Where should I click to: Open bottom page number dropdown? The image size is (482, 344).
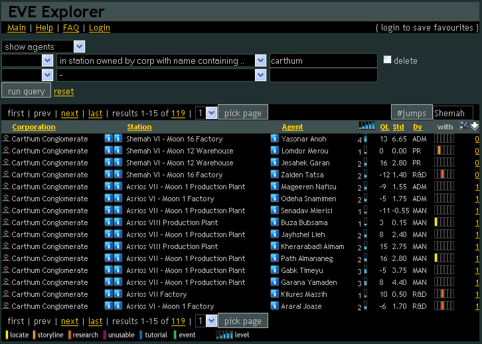(x=211, y=321)
